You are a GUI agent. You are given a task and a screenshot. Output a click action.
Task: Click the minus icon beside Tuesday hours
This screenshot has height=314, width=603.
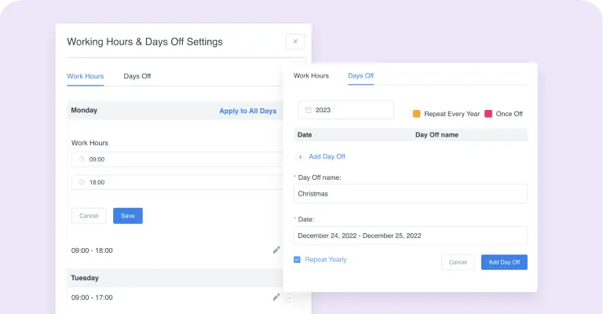pos(289,298)
